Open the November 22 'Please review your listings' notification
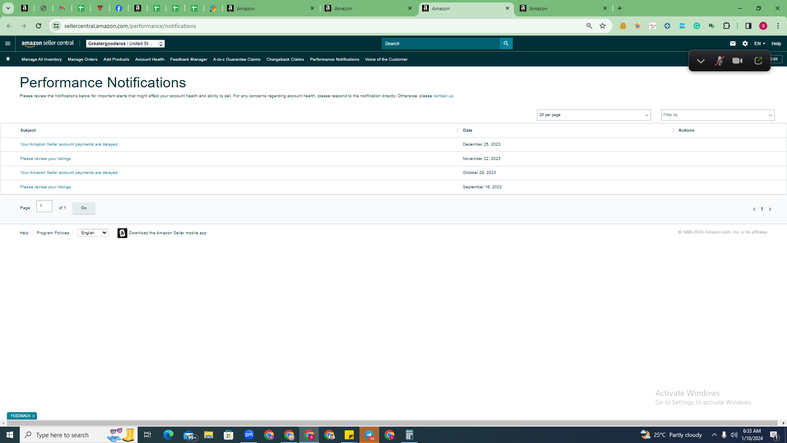 (45, 159)
